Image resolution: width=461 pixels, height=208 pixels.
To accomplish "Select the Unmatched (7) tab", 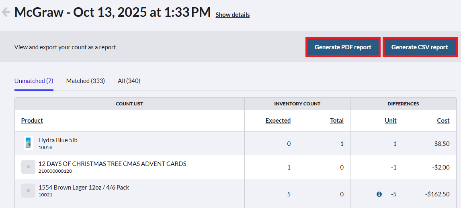I will pos(34,81).
